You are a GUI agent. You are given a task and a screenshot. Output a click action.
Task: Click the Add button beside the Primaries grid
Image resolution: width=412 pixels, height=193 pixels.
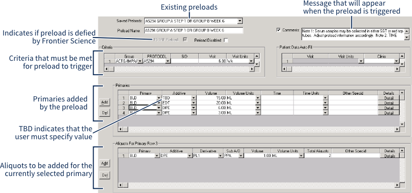105,102
